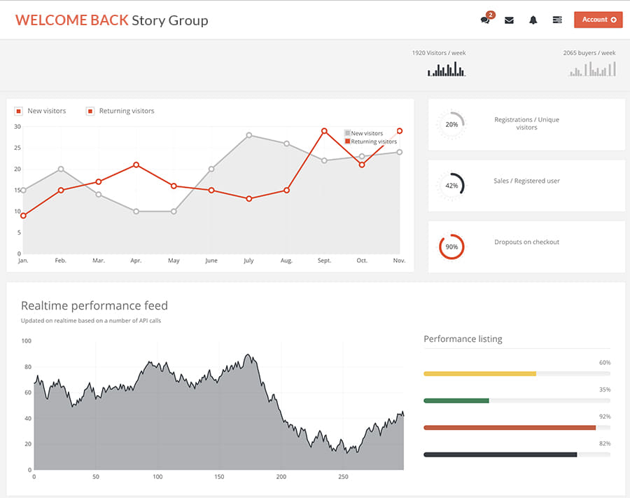630x498 pixels.
Task: Click the green 35% performance bar
Action: click(x=456, y=401)
